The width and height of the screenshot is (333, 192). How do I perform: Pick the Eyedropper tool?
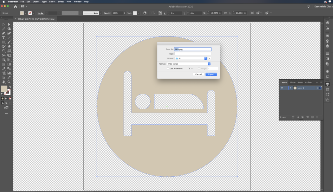(x=4, y=69)
